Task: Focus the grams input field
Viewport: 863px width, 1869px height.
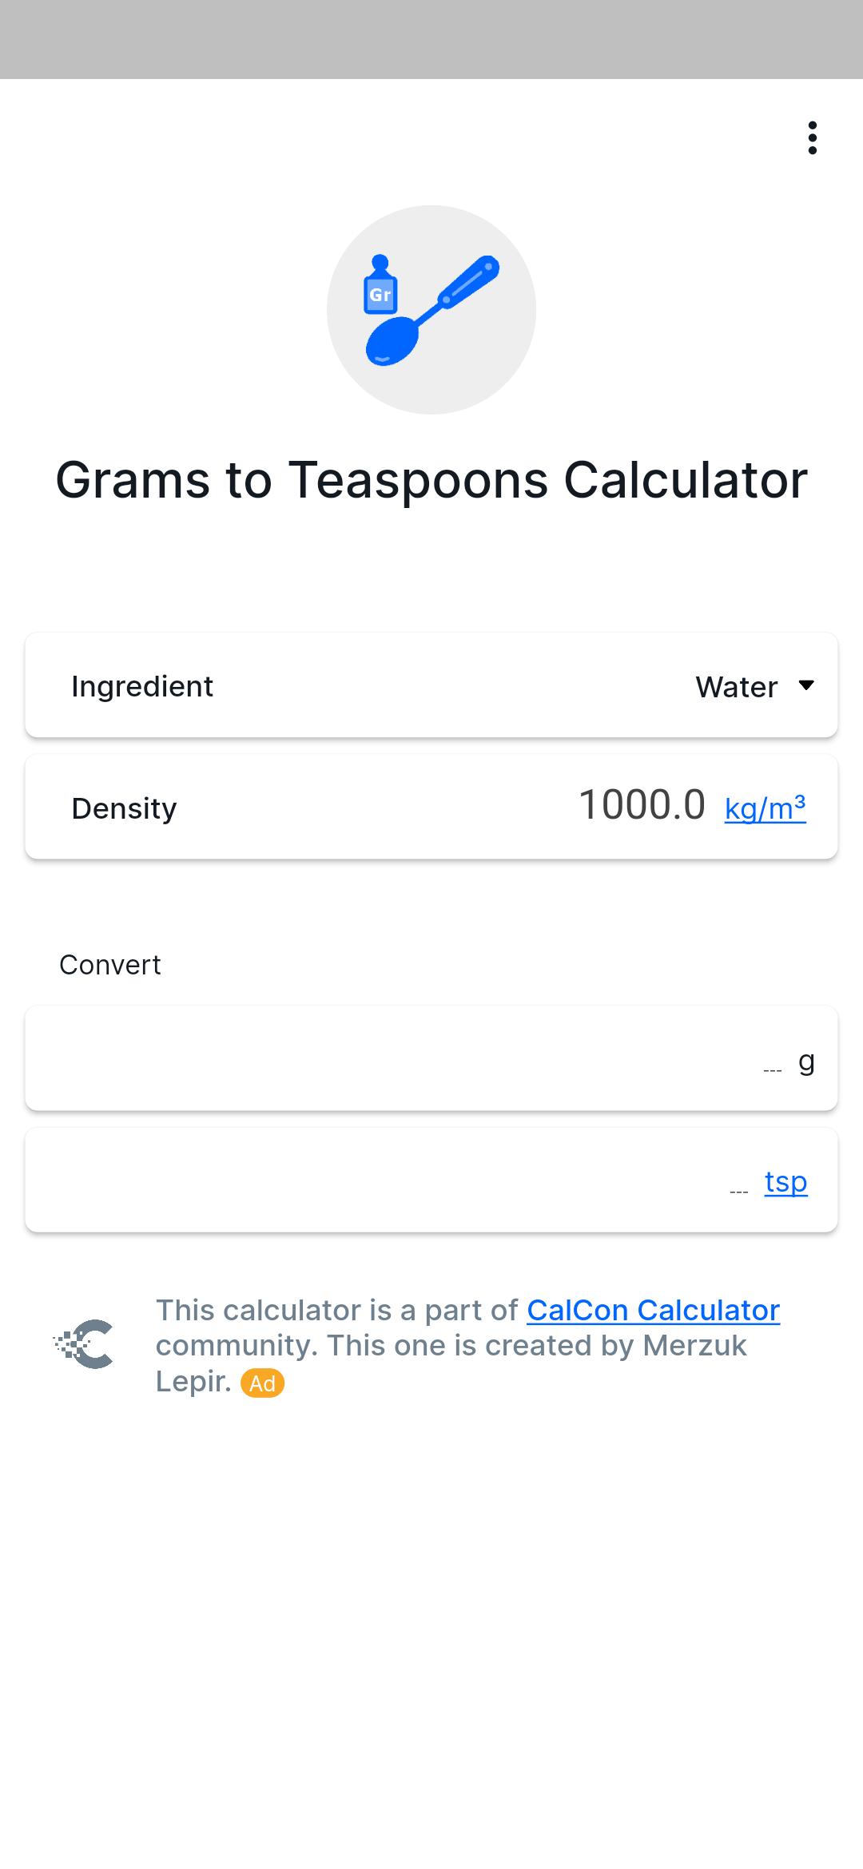Action: (431, 1058)
